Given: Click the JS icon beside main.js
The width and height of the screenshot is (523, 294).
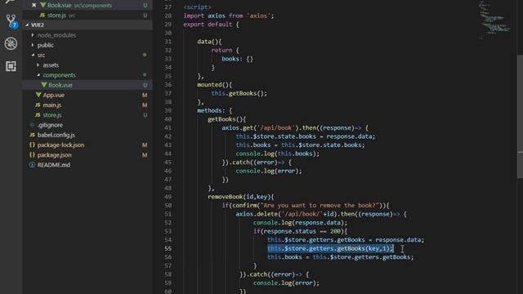Looking at the screenshot, I should point(38,105).
